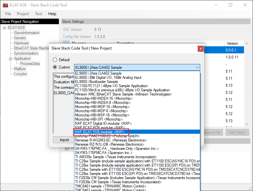This screenshot has width=253, height=191.
Task: Select the Custom radio button
Action: (x=55, y=67)
